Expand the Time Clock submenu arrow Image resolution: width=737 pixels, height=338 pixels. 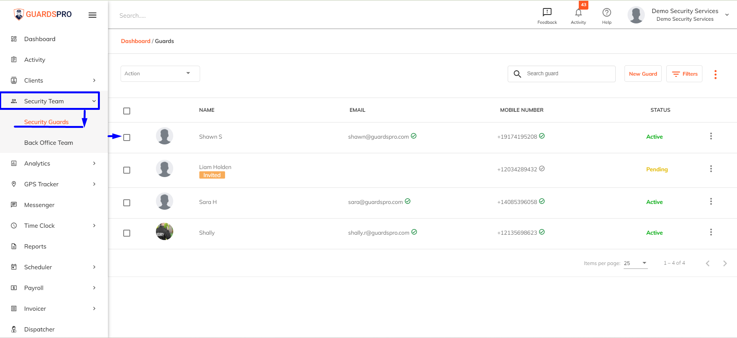[x=94, y=225]
